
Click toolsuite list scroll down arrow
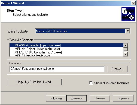126,54
